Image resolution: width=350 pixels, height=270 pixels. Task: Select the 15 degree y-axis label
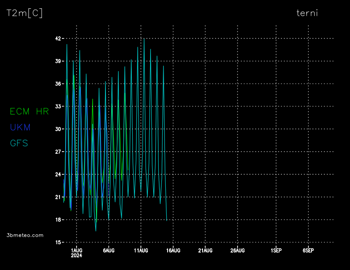[58, 242]
